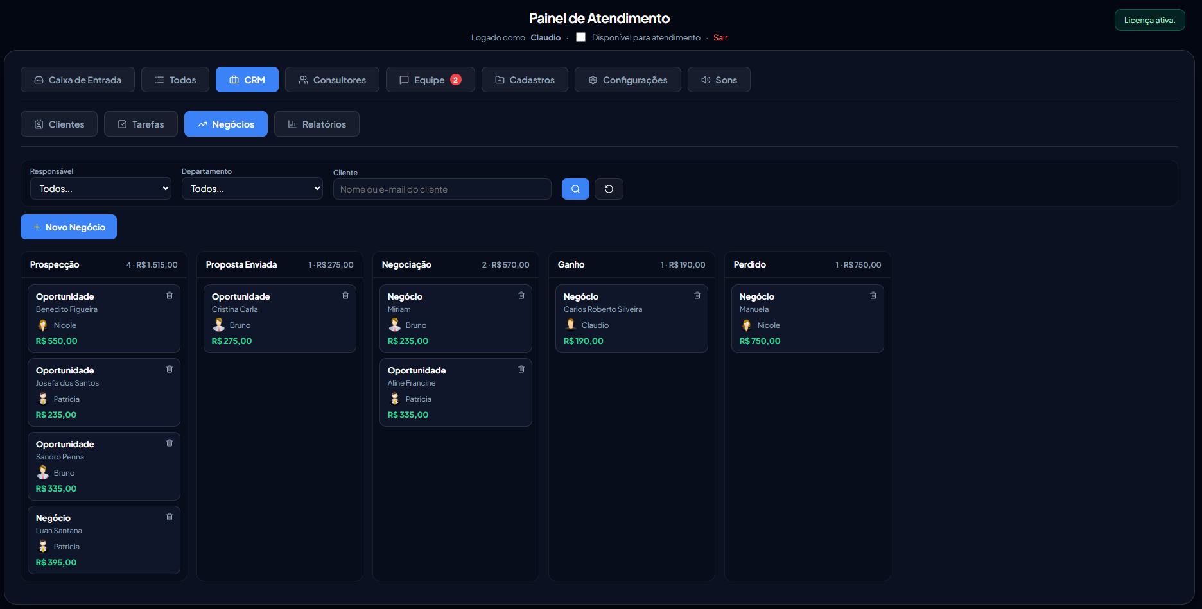
Task: Click Bruno's avatar on Cristina Carla card
Action: click(x=219, y=325)
